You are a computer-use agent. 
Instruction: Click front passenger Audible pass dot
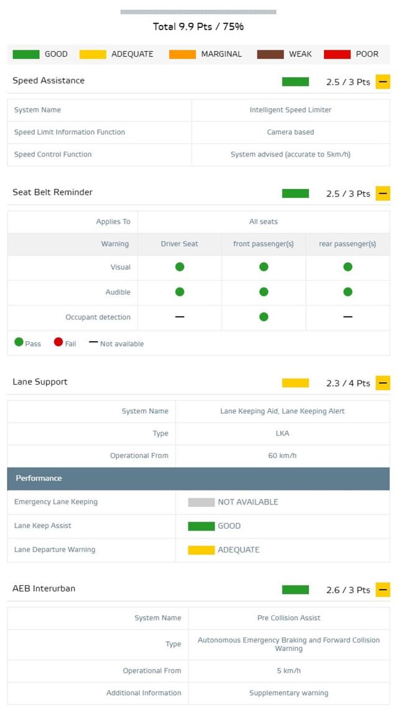click(264, 291)
